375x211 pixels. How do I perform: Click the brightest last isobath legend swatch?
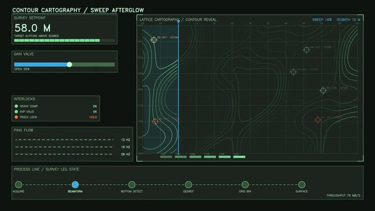[239, 157]
